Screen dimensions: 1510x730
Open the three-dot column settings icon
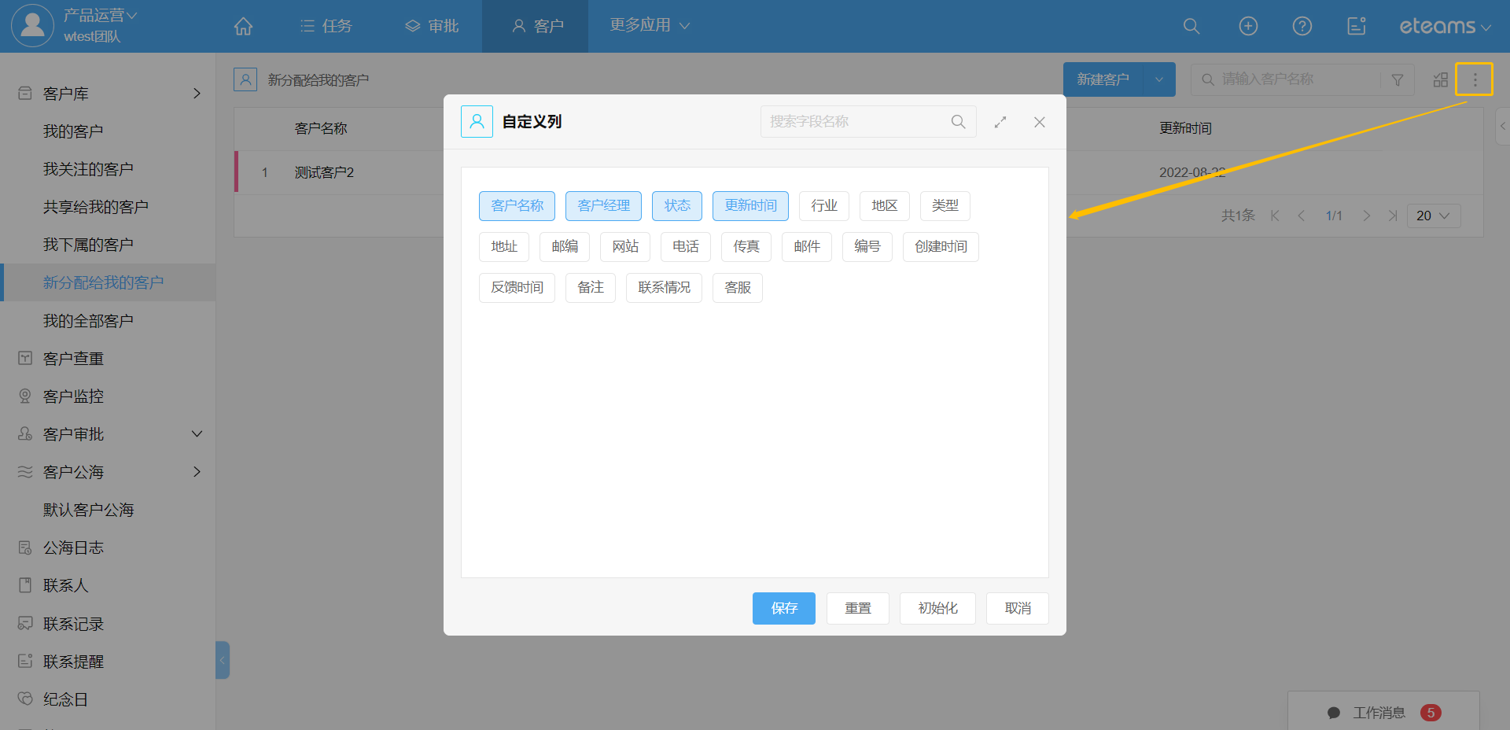(x=1474, y=79)
